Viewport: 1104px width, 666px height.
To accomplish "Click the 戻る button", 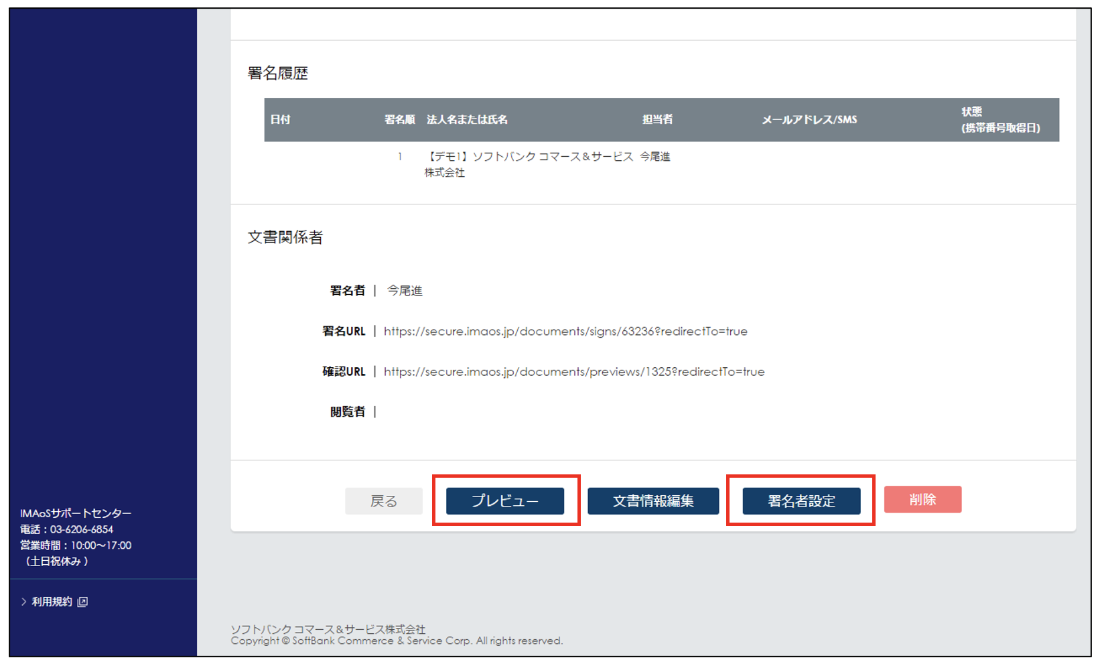I will point(384,501).
